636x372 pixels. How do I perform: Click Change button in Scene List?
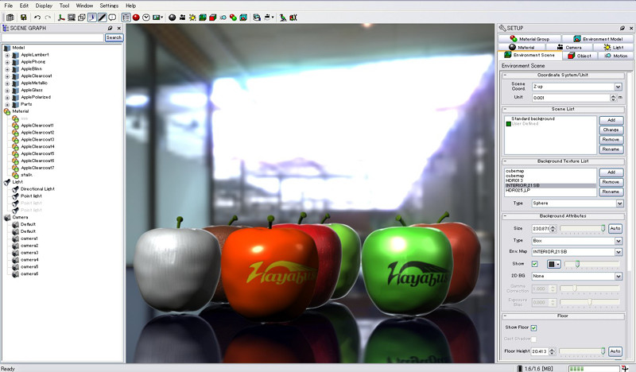610,130
